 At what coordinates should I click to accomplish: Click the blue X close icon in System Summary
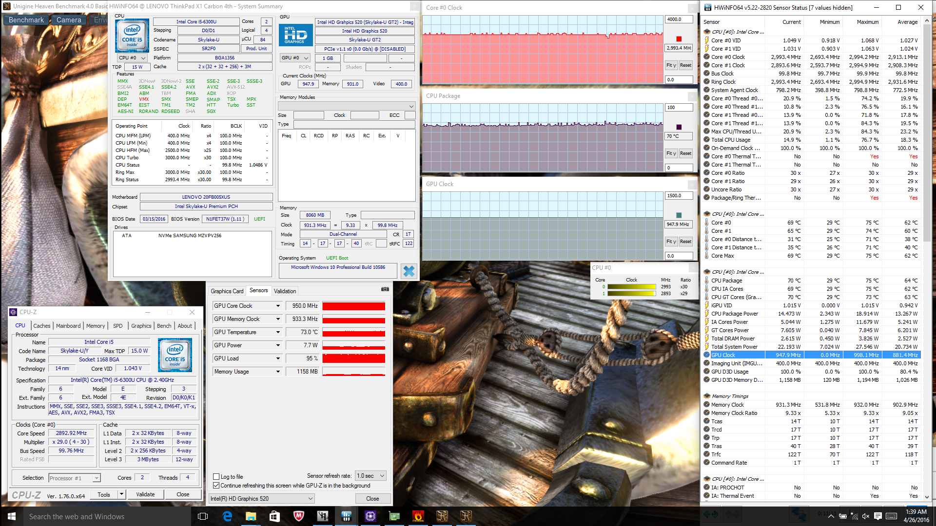click(x=409, y=271)
